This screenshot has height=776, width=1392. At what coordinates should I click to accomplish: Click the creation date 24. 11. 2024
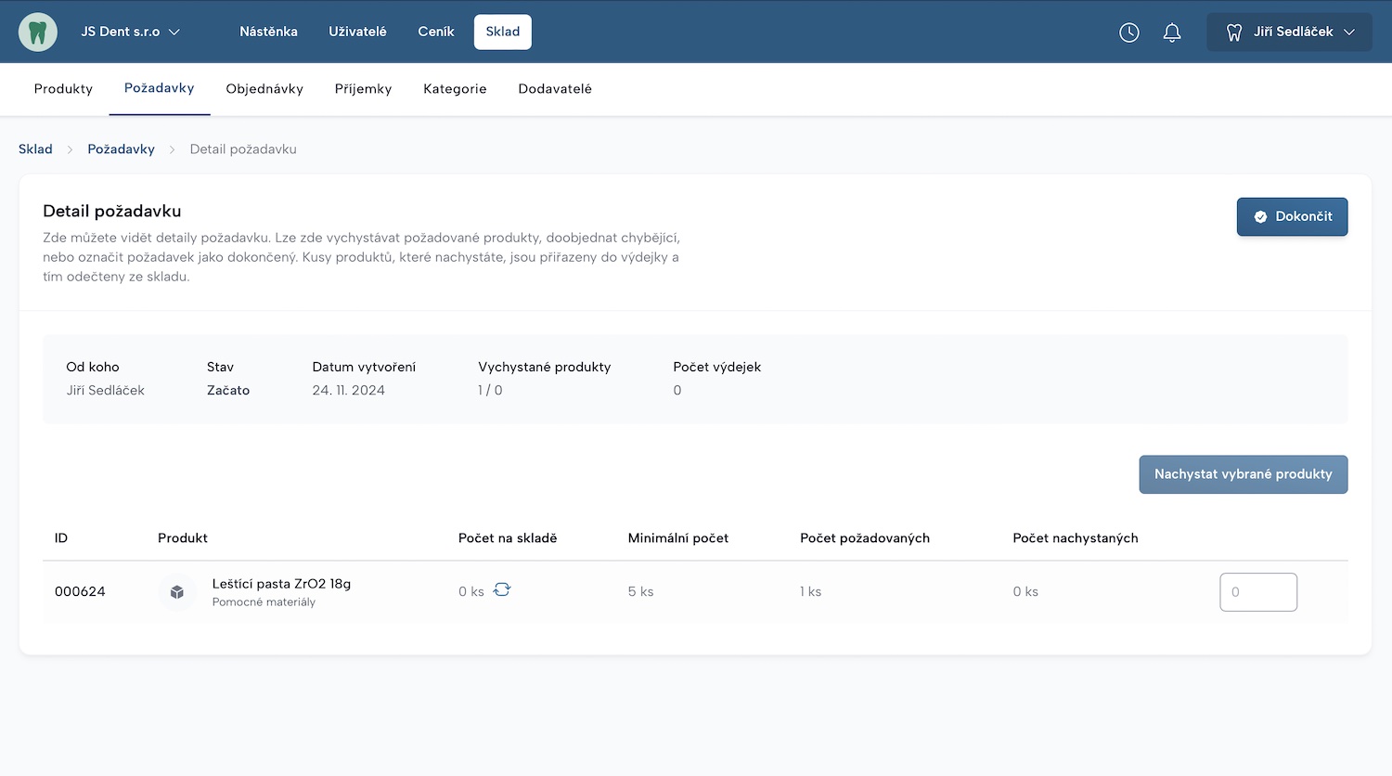[349, 391]
